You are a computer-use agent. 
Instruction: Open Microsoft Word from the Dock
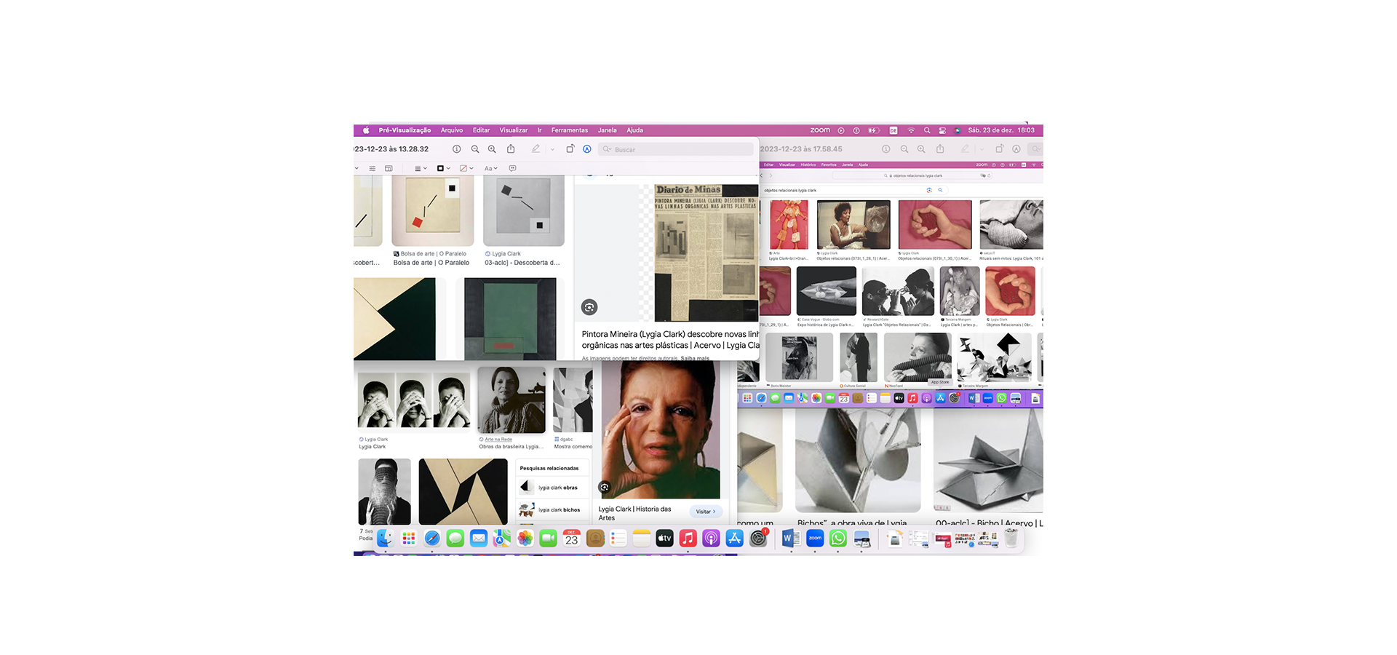click(x=791, y=539)
